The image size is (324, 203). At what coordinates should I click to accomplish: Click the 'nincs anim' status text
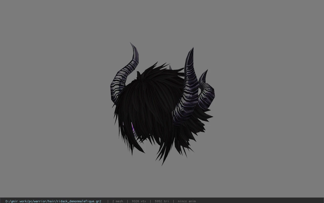pyautogui.click(x=187, y=201)
